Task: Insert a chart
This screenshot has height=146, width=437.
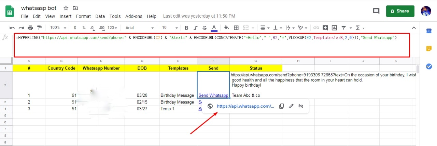Action: [x=334, y=28]
